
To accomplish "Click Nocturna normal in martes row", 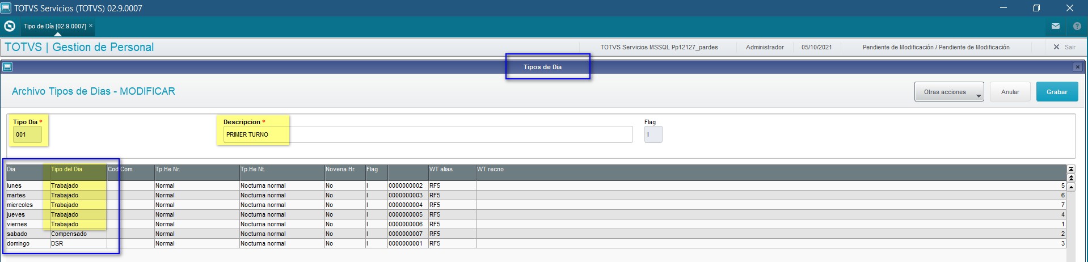I will (x=282, y=195).
